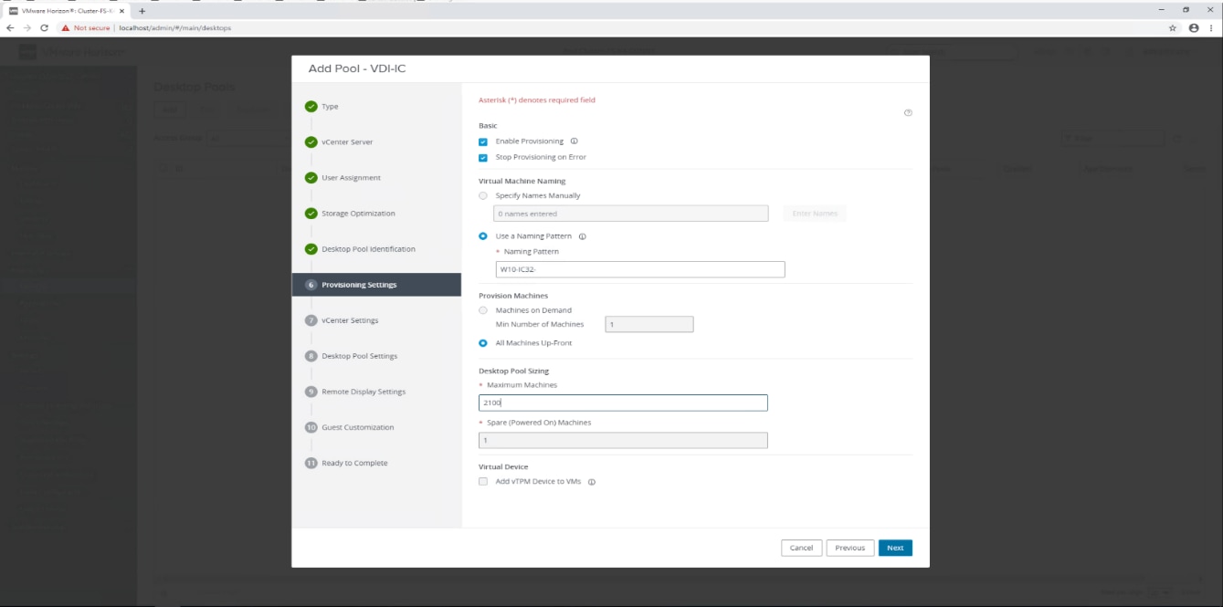Select Machines on Demand radio button
The height and width of the screenshot is (607, 1223).
483,310
